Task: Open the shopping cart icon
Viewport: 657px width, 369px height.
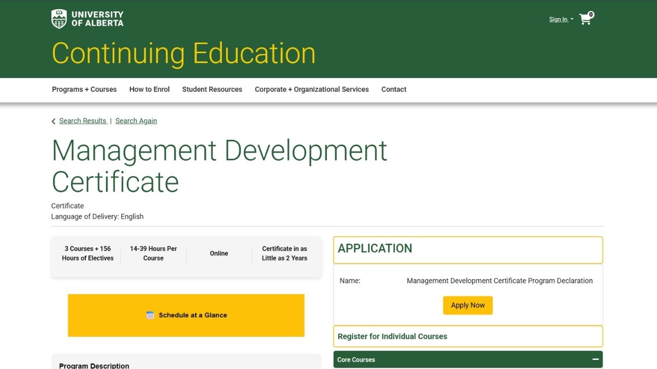Action: (585, 19)
